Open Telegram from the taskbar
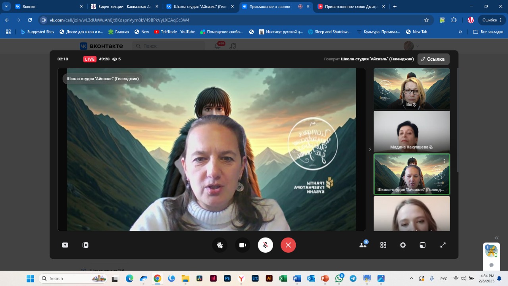508x286 pixels. pos(353,278)
